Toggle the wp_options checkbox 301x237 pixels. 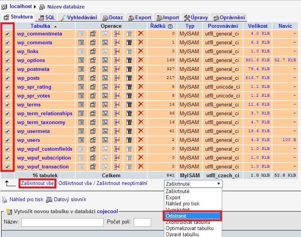(x=7, y=61)
